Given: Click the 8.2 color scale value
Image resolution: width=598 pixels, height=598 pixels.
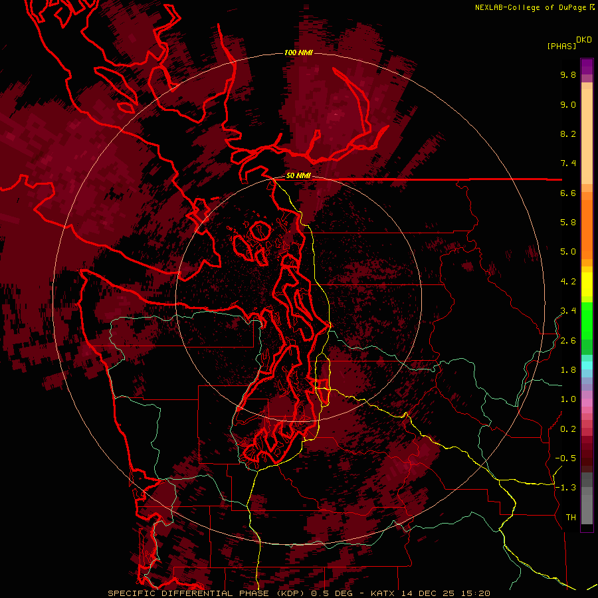Looking at the screenshot, I should [x=568, y=134].
